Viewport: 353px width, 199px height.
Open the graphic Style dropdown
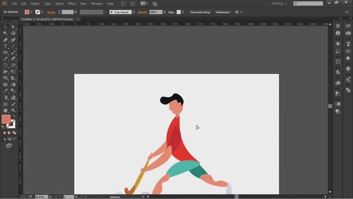[183, 12]
